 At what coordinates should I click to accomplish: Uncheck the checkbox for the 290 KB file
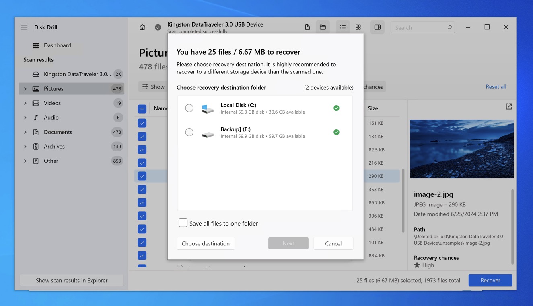click(142, 176)
